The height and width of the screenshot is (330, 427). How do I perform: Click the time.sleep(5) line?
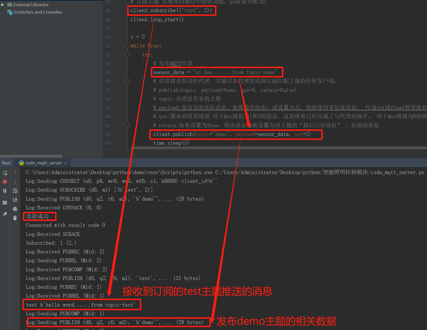point(171,143)
